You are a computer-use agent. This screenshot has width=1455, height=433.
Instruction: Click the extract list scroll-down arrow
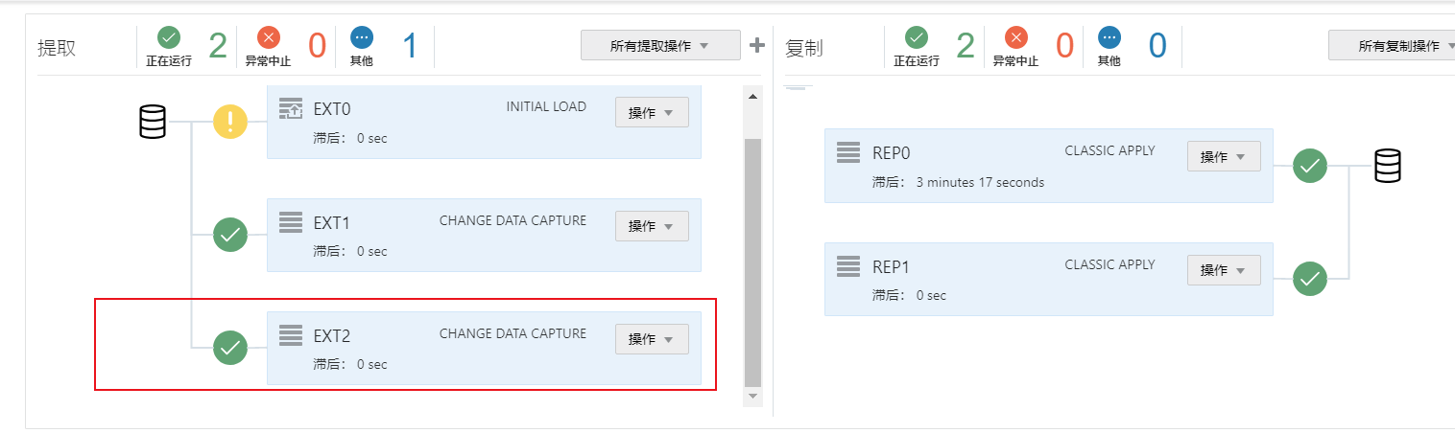pos(752,396)
